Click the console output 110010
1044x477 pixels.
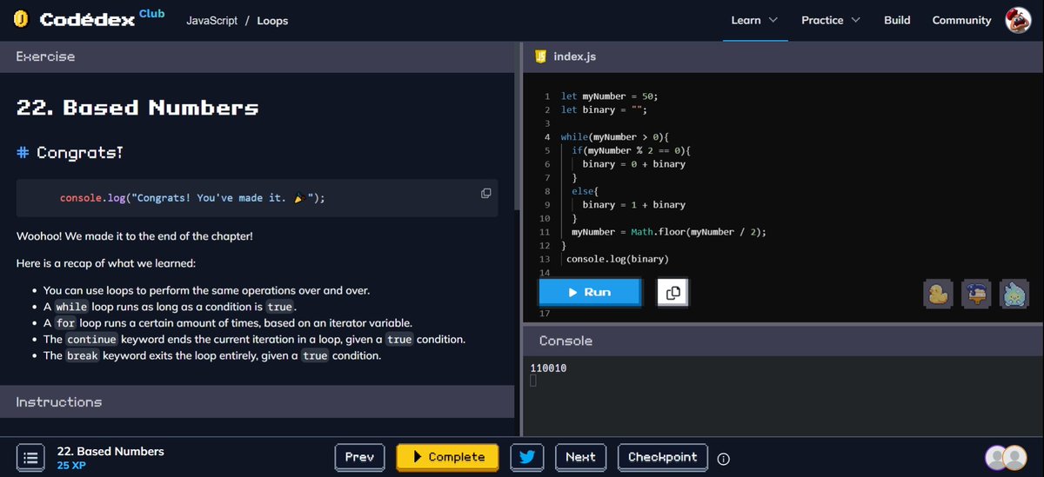[x=548, y=368]
